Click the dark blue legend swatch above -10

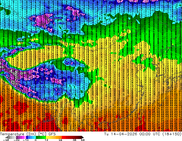click(27, 137)
